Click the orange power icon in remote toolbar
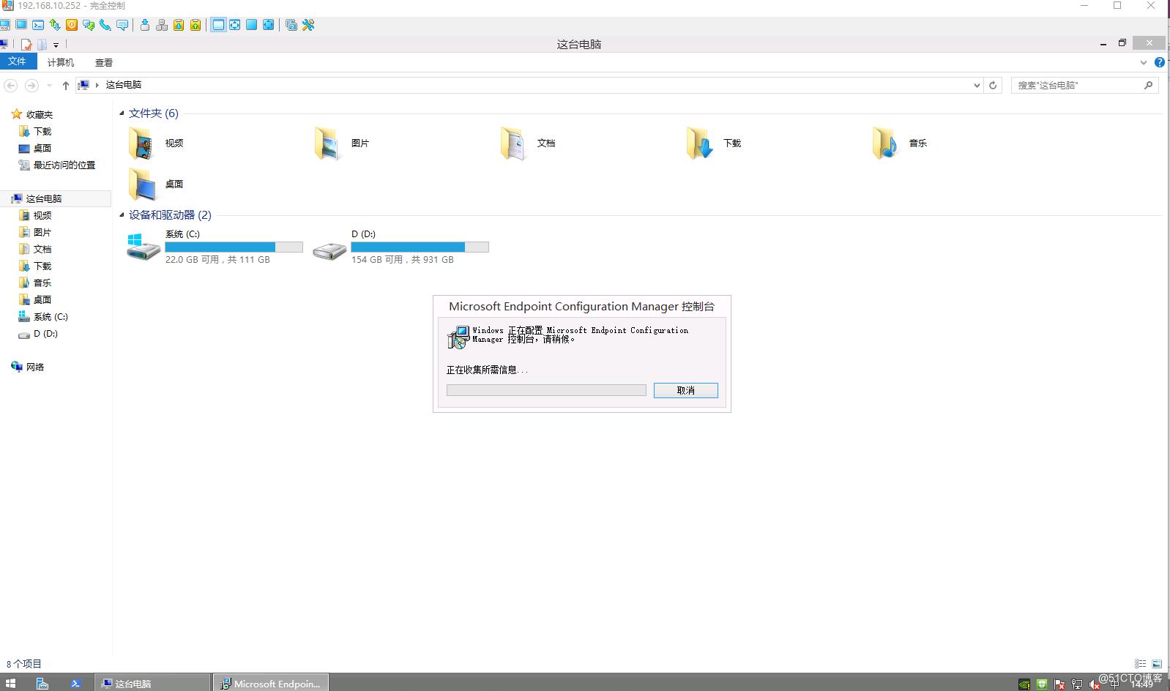Screen dimensions: 1170x691 [72, 25]
